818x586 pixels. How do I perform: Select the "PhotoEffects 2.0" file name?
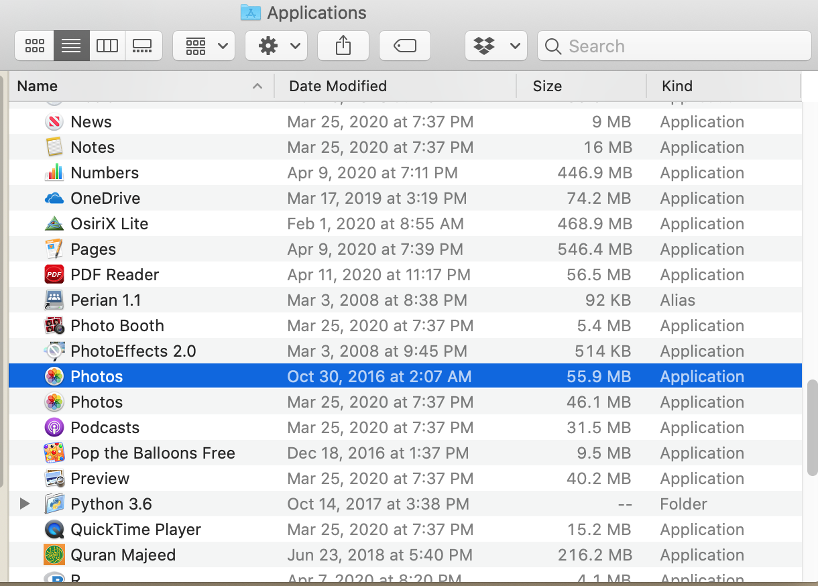(x=133, y=351)
